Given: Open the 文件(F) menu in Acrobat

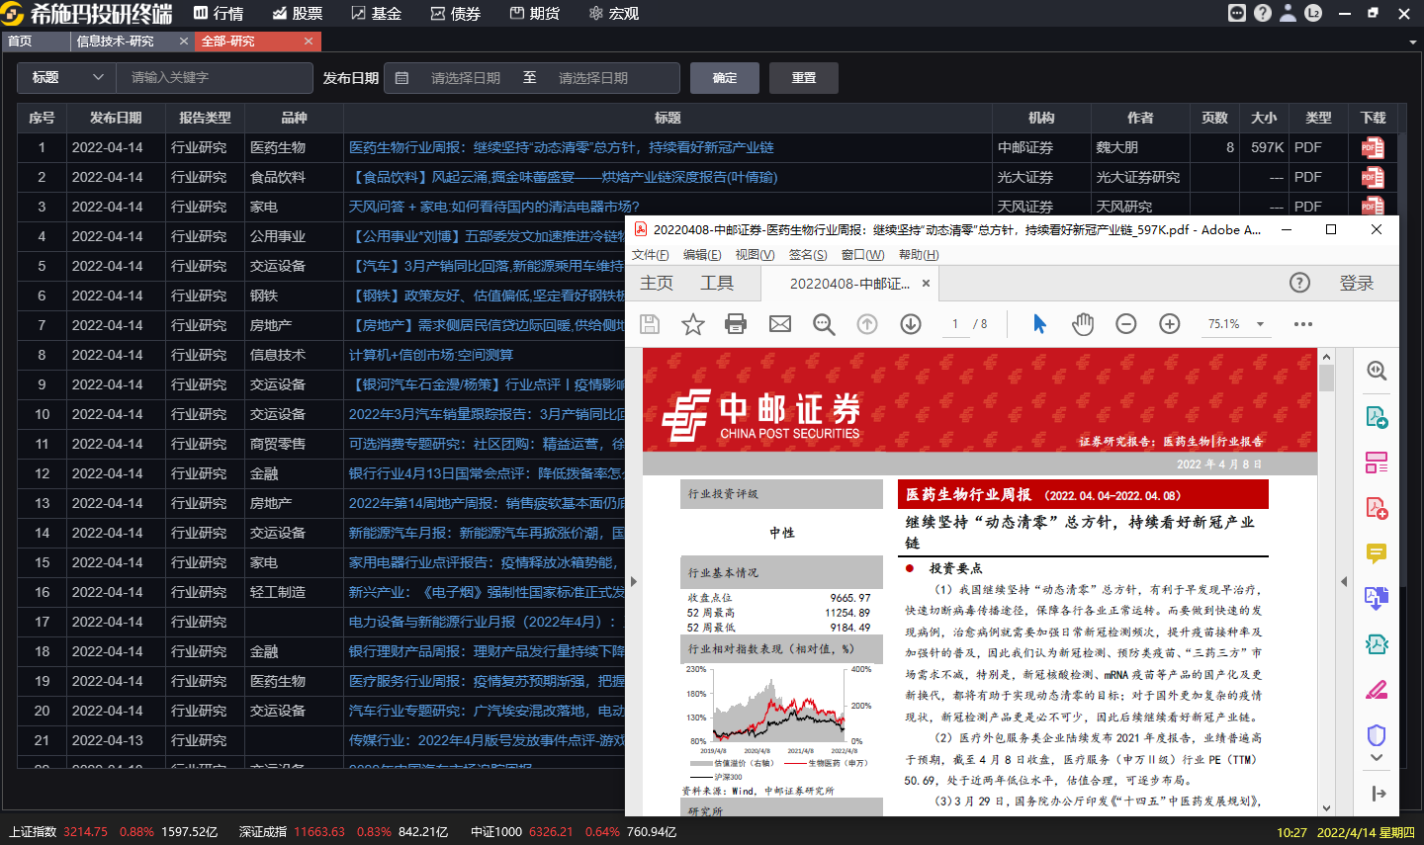Looking at the screenshot, I should point(650,254).
